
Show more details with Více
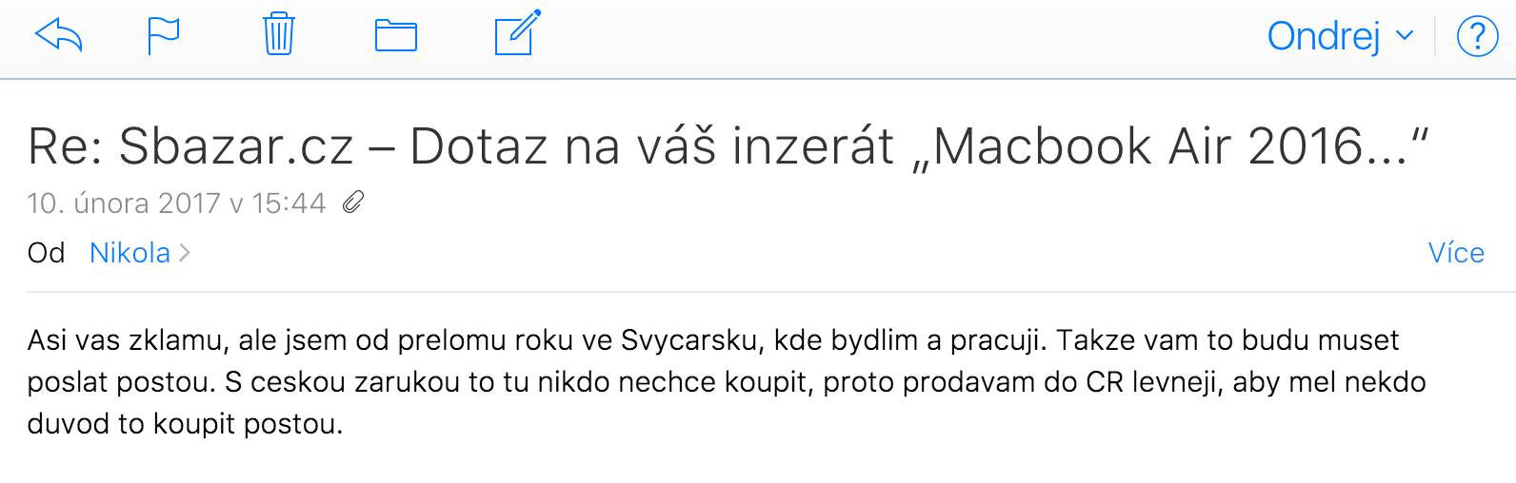coord(1456,253)
